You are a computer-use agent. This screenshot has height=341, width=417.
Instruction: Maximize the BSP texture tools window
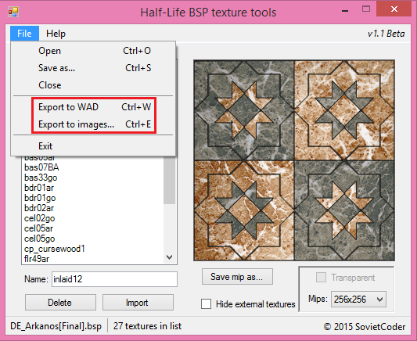click(x=366, y=9)
